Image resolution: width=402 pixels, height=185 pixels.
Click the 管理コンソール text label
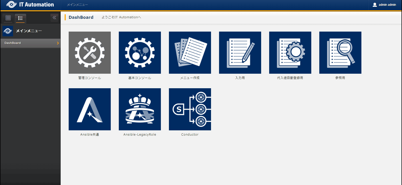tap(89, 78)
